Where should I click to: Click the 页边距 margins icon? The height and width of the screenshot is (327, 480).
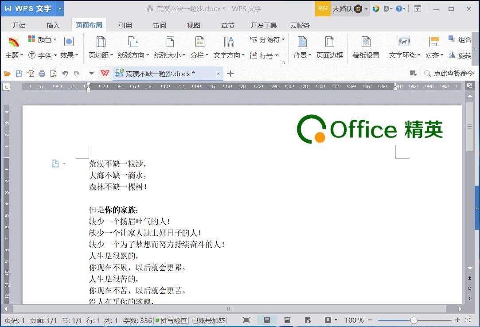(101, 42)
